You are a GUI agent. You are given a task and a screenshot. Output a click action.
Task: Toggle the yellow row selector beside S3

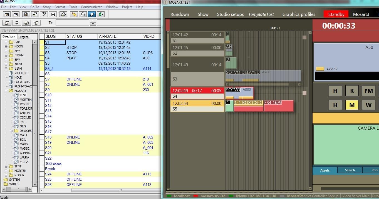tap(42, 53)
